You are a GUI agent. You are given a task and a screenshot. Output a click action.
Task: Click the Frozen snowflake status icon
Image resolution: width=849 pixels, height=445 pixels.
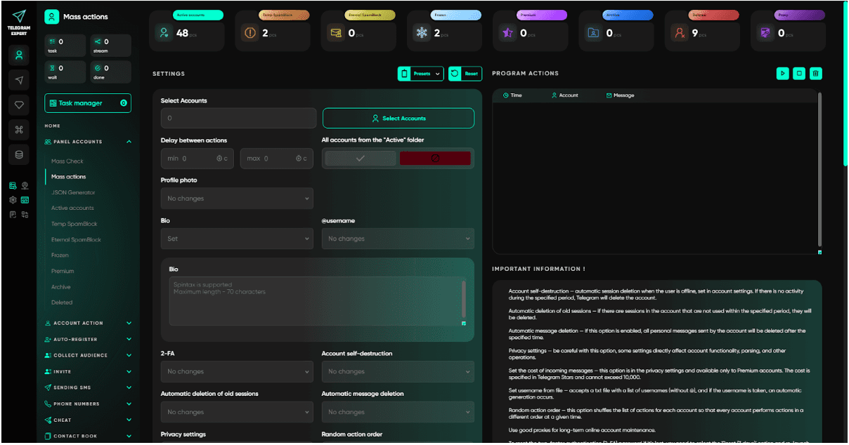[422, 31]
